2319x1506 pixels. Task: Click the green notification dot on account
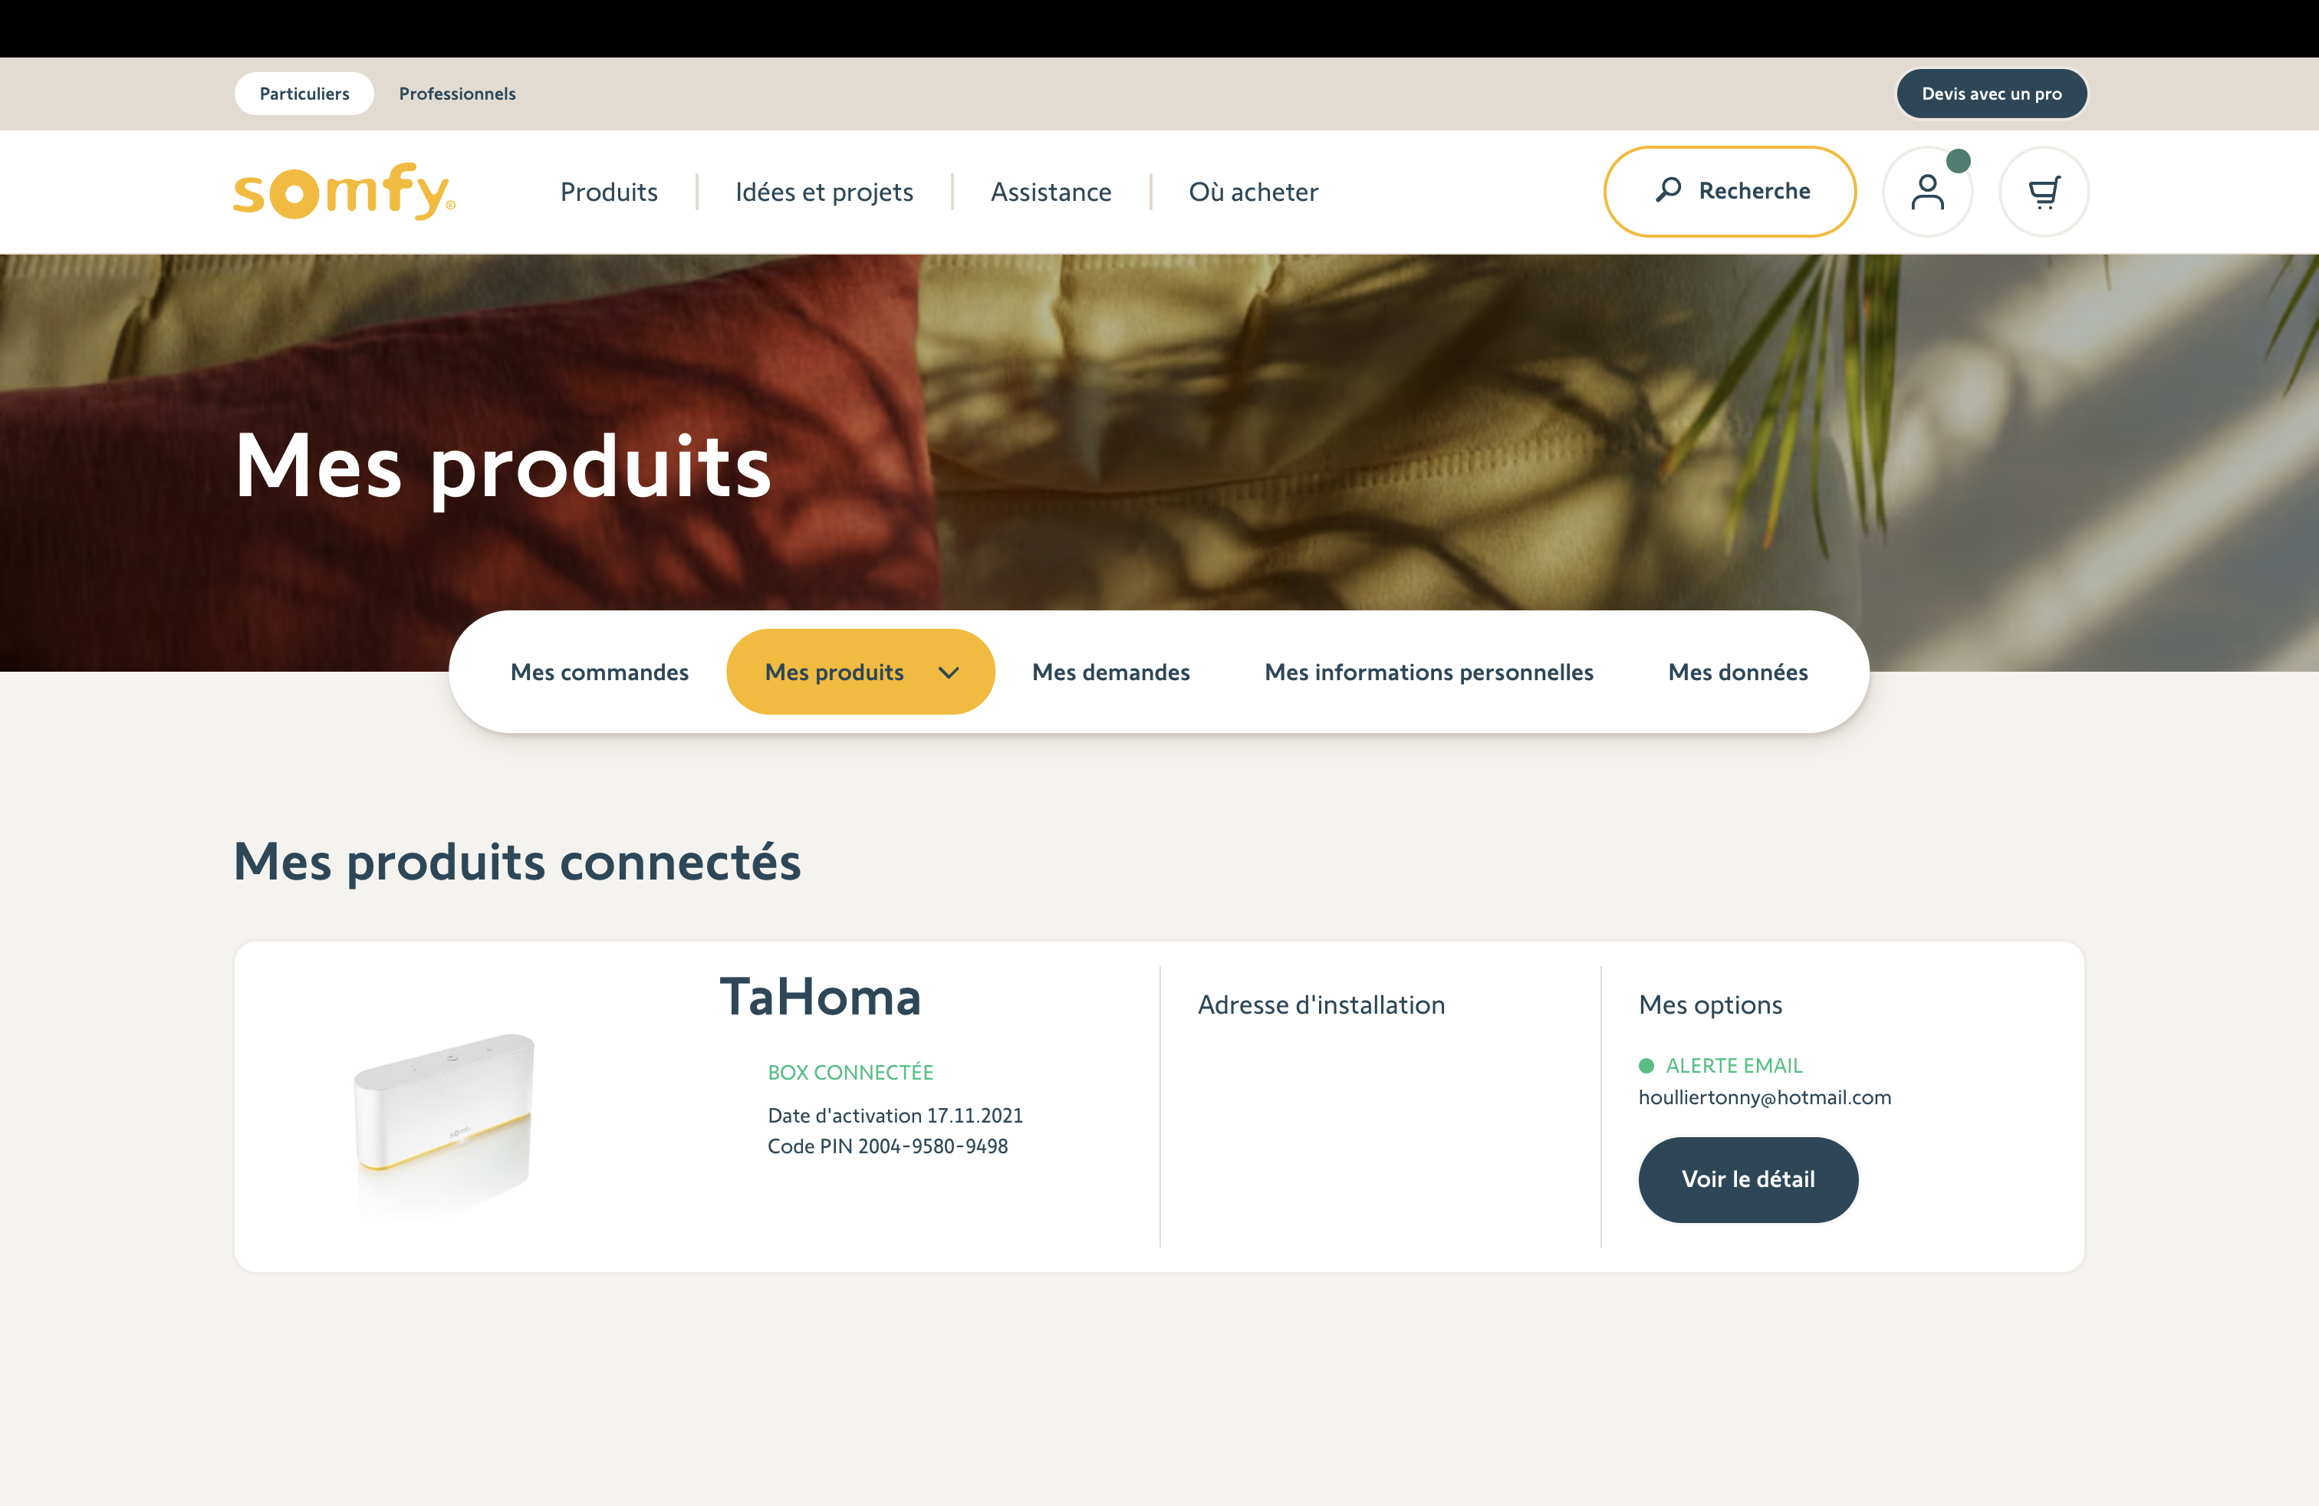[x=1958, y=161]
